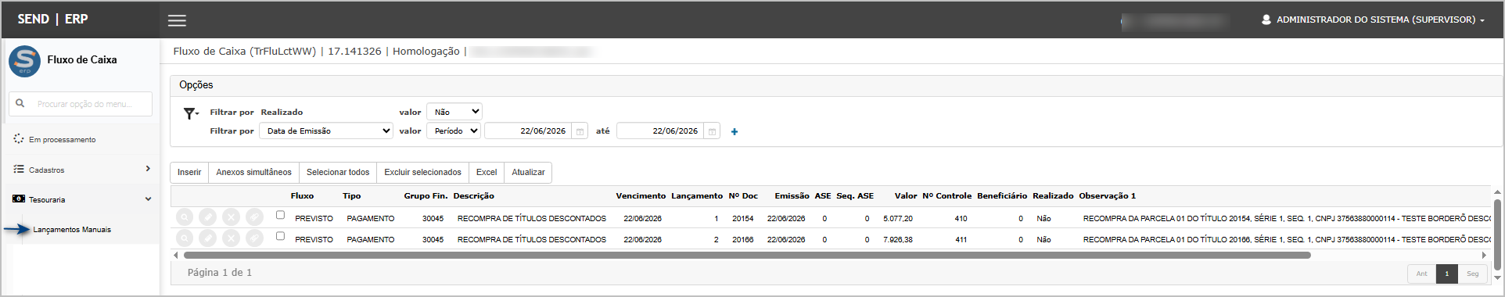Open the calendar picker for start date
Viewport: 1505px width, 297px height.
coord(580,131)
